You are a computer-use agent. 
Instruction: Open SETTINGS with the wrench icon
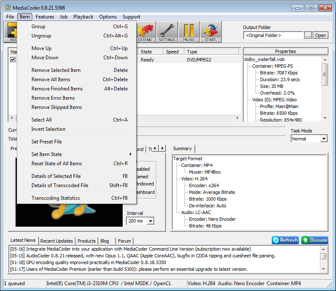tap(167, 32)
